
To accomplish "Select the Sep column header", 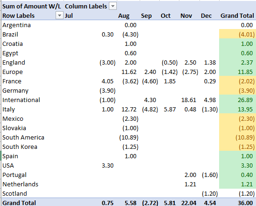I will (146, 16).
